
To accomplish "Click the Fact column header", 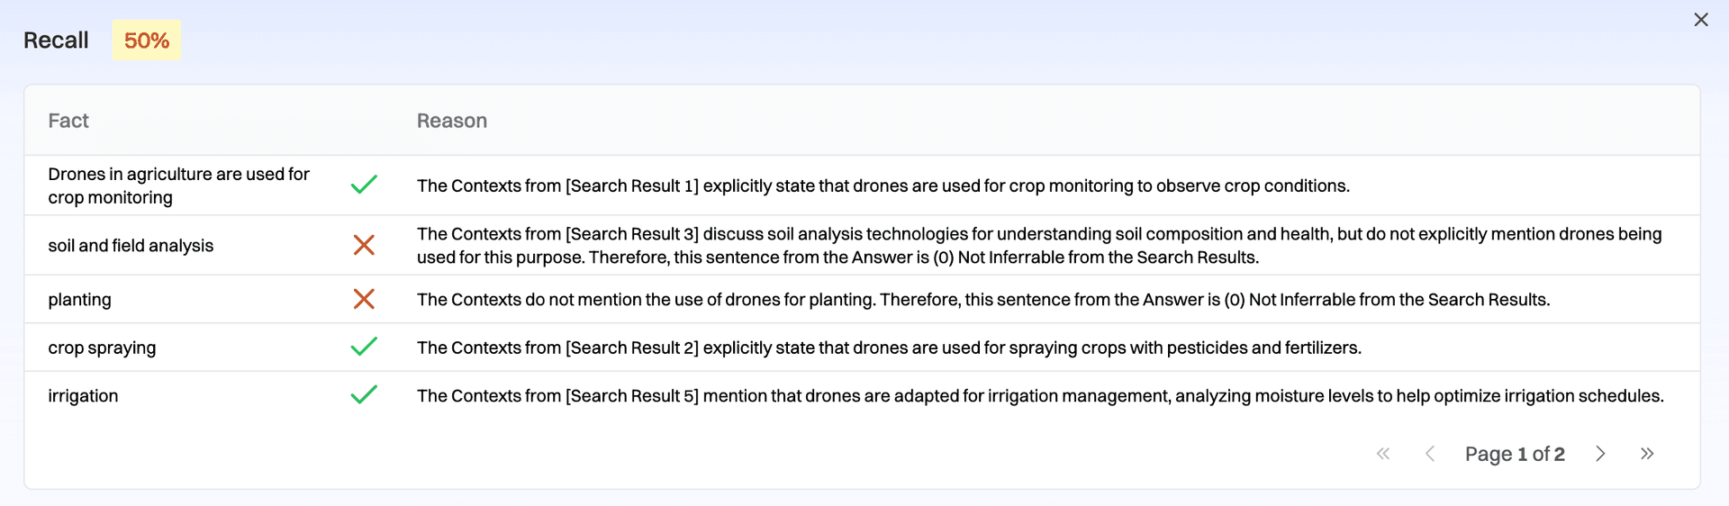I will pos(68,121).
